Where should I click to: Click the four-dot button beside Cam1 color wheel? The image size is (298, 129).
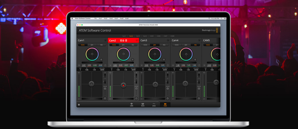(101, 59)
